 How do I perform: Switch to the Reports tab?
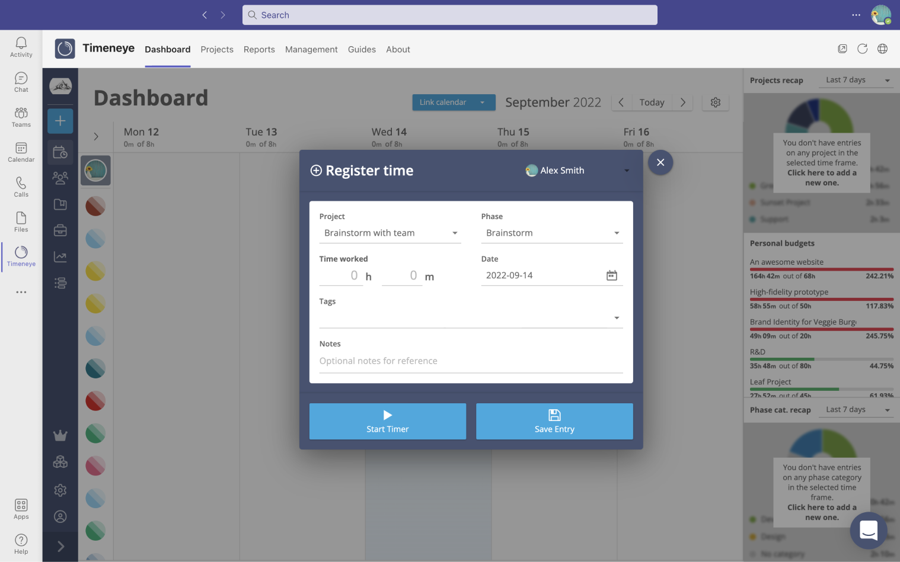tap(259, 49)
